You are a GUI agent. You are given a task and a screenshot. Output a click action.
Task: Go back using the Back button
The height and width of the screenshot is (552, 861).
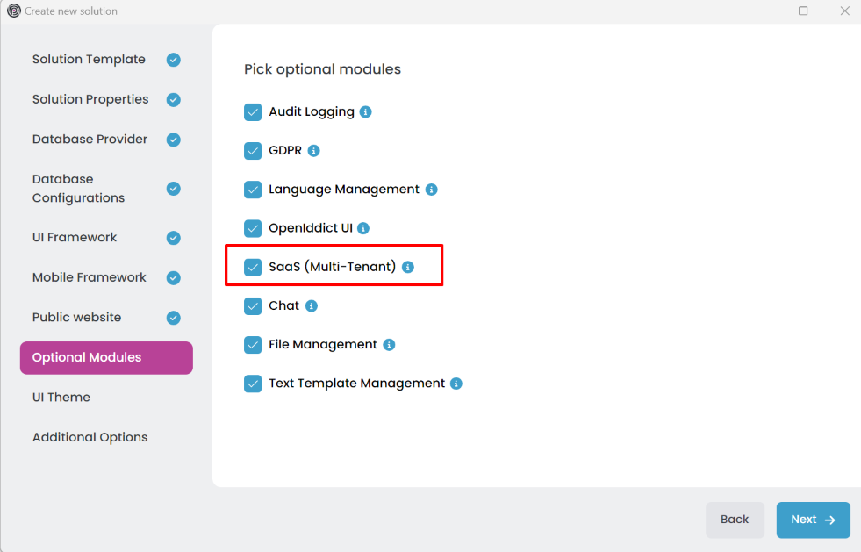(x=735, y=520)
